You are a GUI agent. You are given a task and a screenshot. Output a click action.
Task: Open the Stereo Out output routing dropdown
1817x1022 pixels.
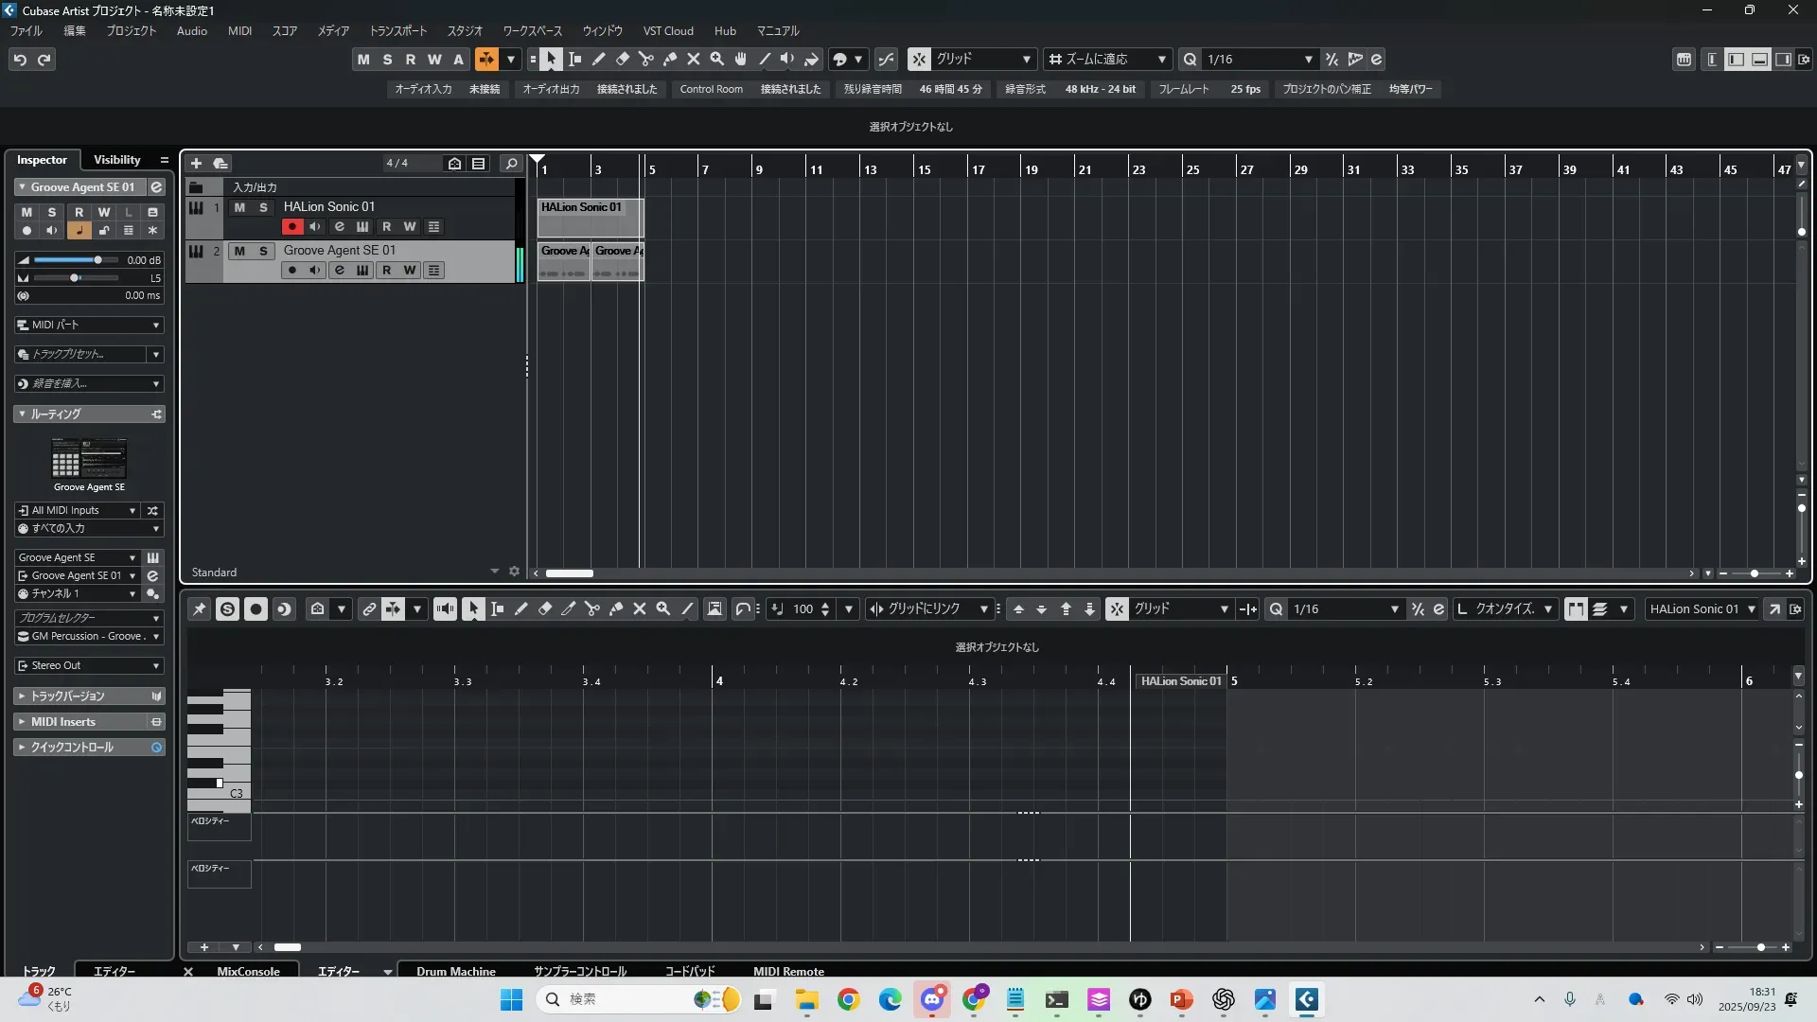[89, 666]
